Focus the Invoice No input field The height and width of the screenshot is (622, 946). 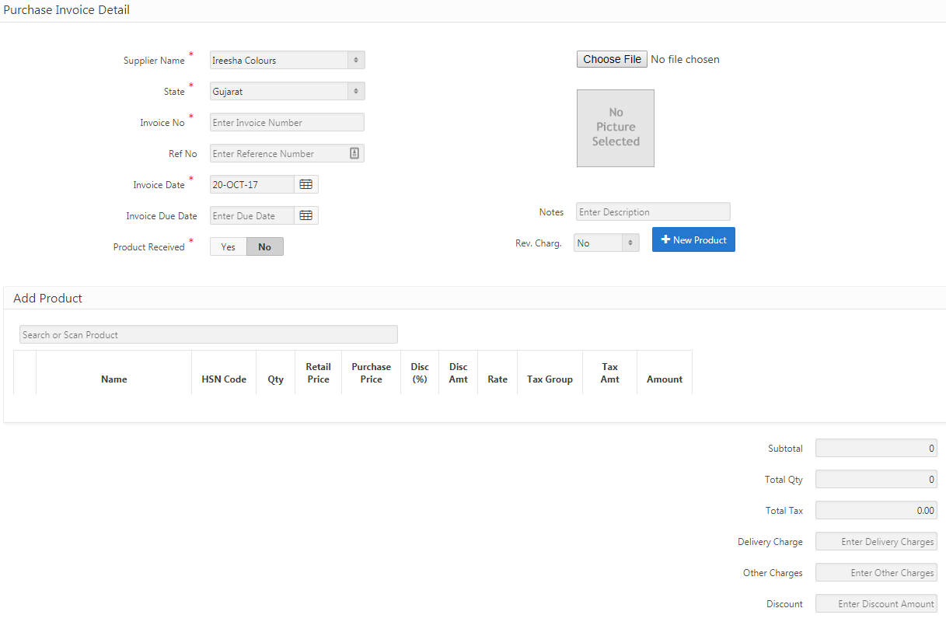(x=287, y=122)
